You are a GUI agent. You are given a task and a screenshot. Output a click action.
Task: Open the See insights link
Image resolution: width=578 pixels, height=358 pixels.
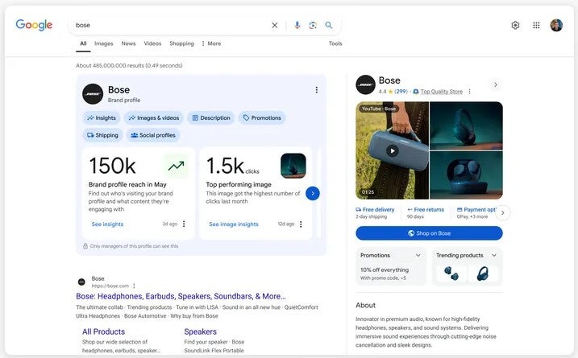pyautogui.click(x=107, y=224)
